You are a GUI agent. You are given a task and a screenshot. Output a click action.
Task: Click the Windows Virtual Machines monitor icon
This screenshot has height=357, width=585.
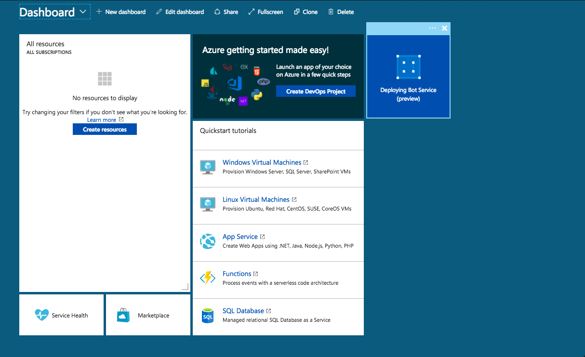pyautogui.click(x=208, y=167)
